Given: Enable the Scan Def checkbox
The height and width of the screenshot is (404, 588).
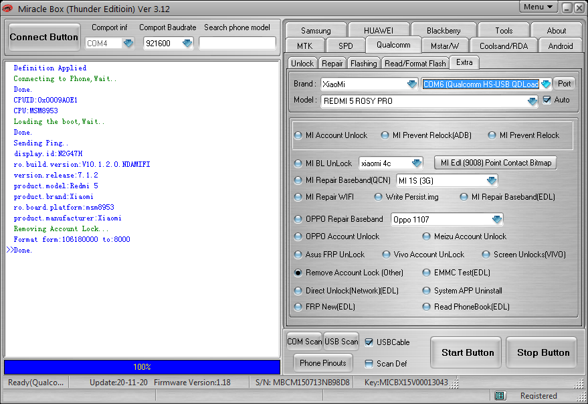Looking at the screenshot, I should click(369, 363).
